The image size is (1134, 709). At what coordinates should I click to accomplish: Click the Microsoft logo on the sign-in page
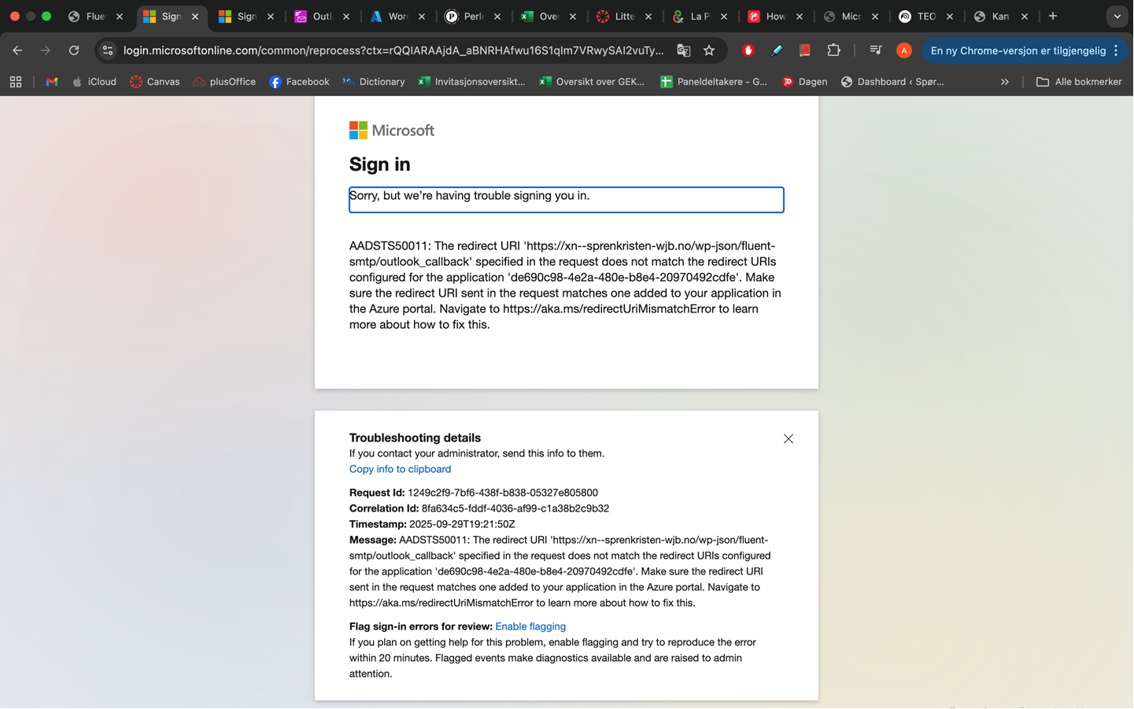pos(392,131)
